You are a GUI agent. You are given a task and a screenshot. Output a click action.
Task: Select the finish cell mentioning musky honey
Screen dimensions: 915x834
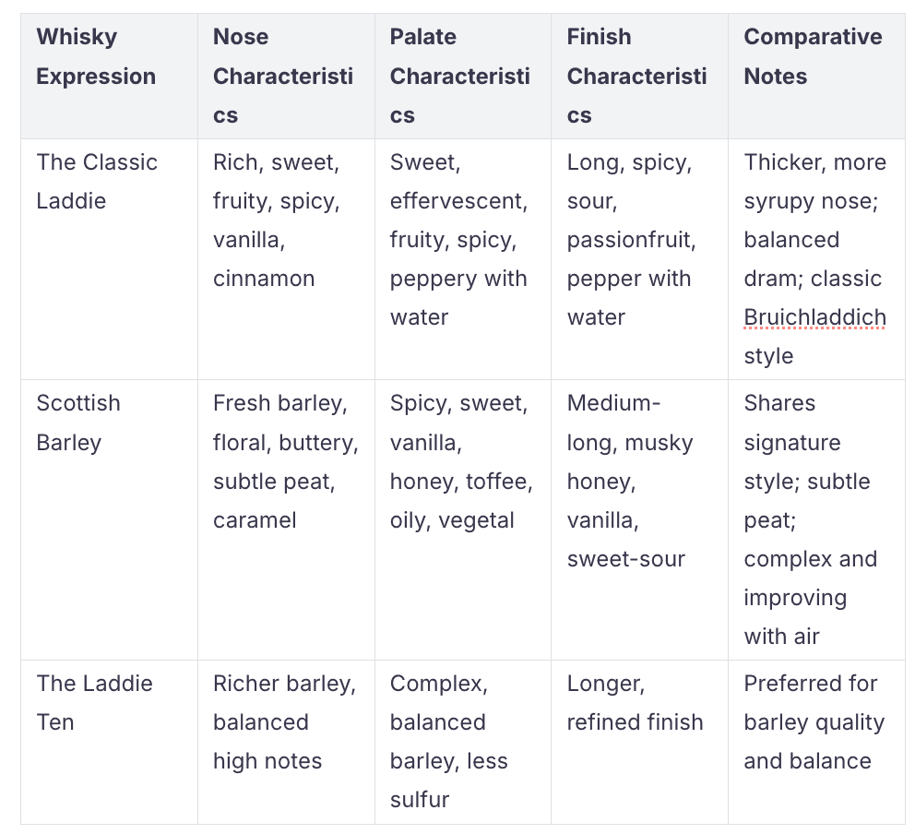click(630, 481)
